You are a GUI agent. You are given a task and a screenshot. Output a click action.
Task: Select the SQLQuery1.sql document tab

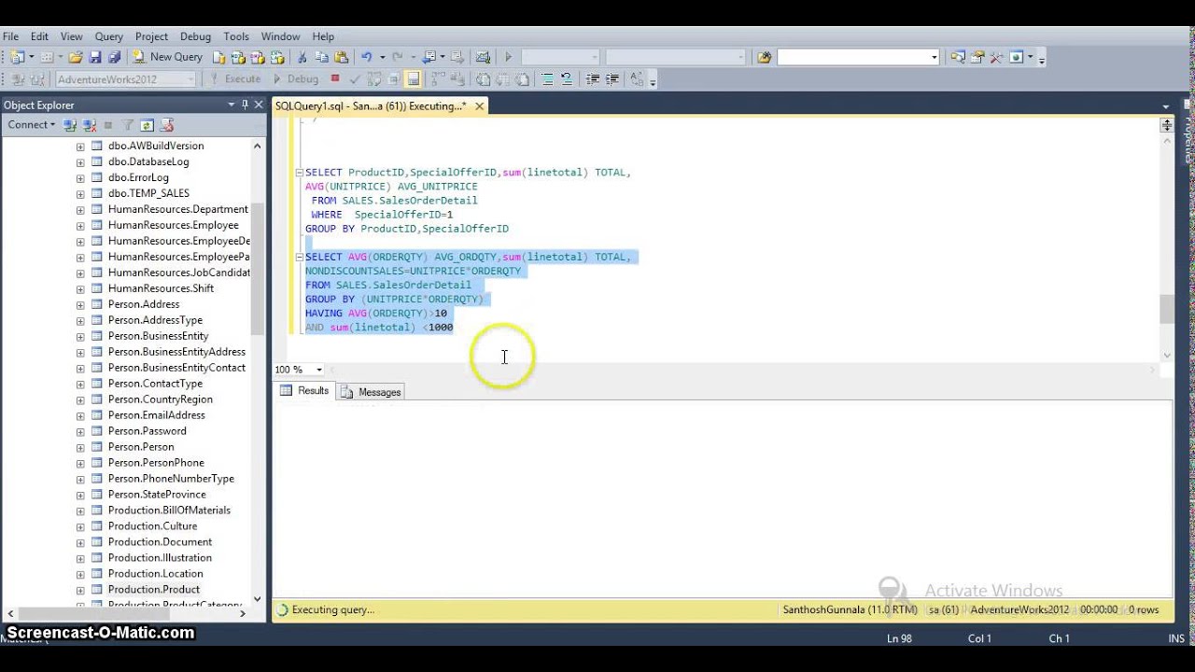370,106
